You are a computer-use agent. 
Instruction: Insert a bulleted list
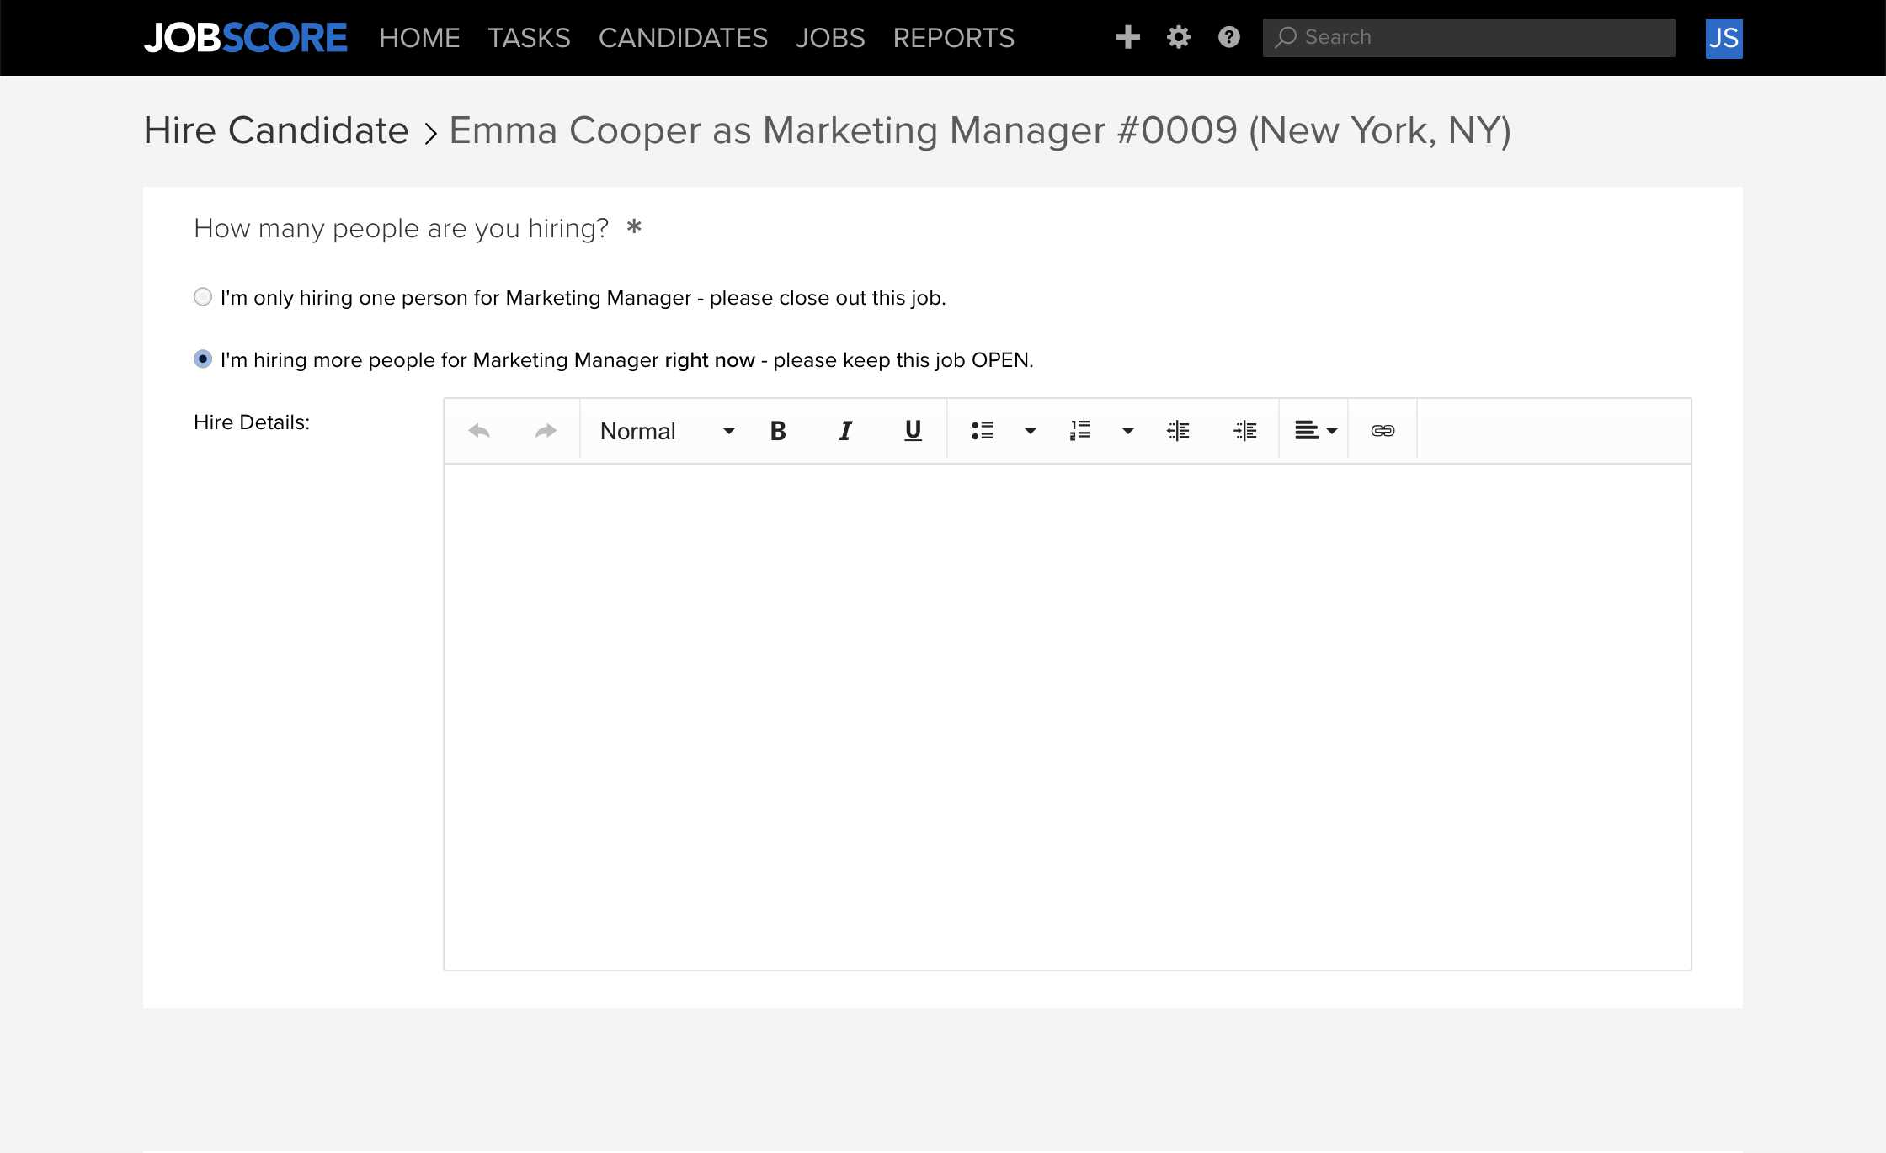tap(982, 431)
